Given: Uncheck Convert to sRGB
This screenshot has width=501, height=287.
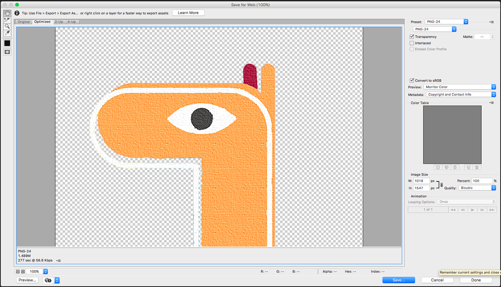Looking at the screenshot, I should click(412, 81).
